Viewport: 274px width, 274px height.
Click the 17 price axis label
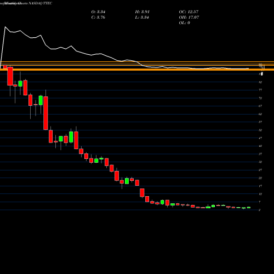pyautogui.click(x=260, y=186)
